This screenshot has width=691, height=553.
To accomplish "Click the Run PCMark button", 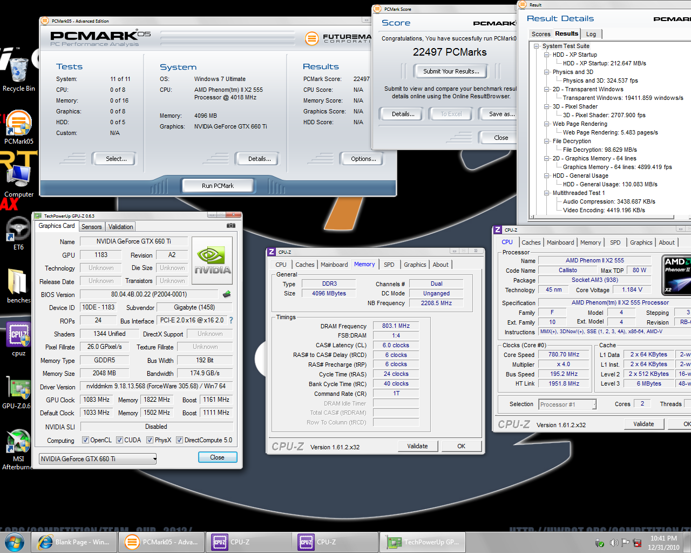I will (x=218, y=186).
